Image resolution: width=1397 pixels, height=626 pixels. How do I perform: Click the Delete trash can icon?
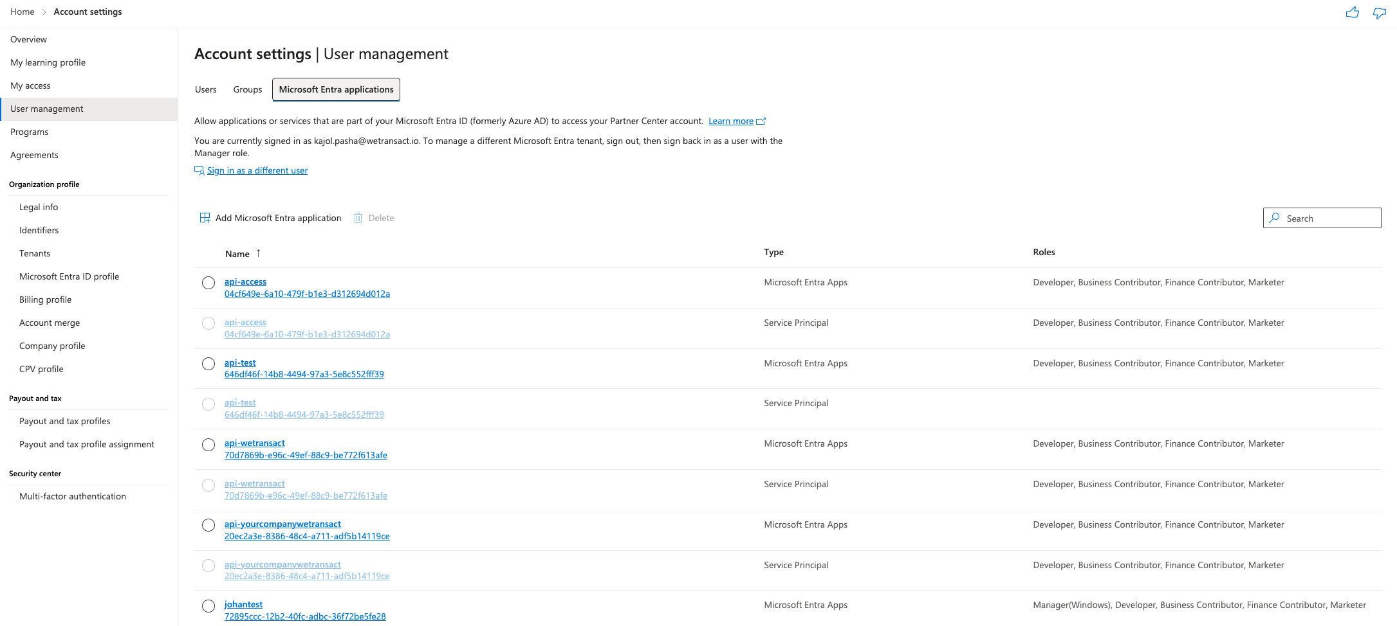point(358,218)
